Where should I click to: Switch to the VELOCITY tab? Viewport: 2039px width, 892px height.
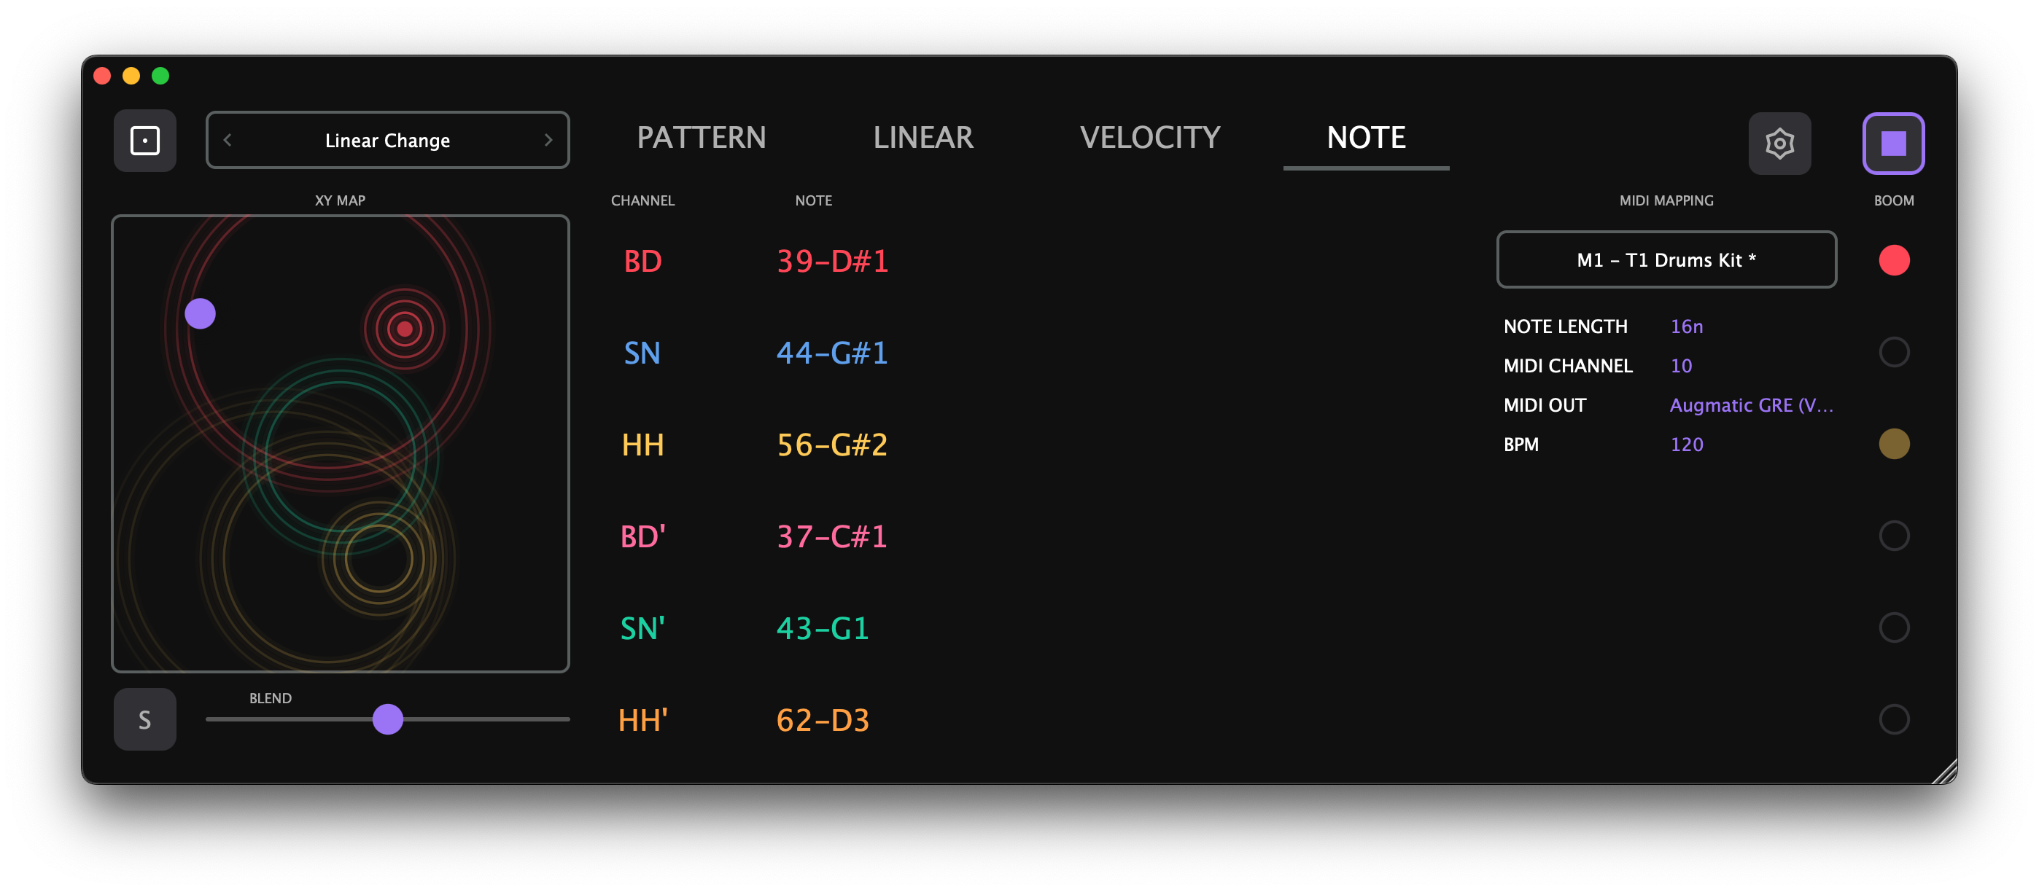(x=1149, y=138)
